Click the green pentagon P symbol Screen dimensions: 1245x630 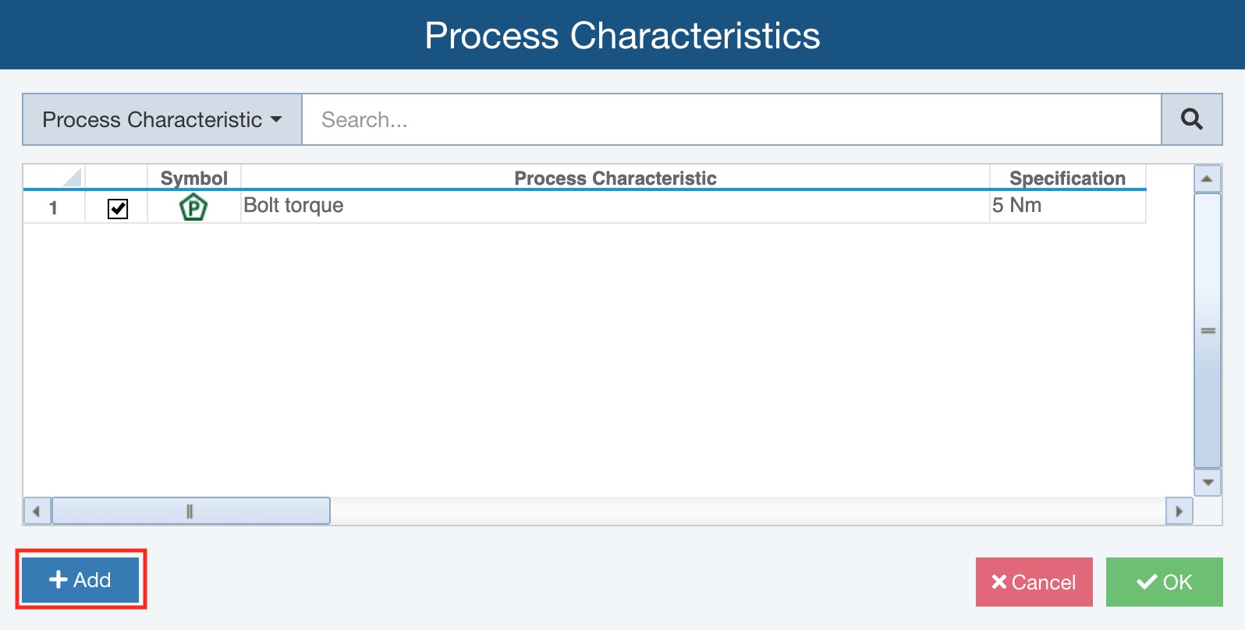(193, 207)
